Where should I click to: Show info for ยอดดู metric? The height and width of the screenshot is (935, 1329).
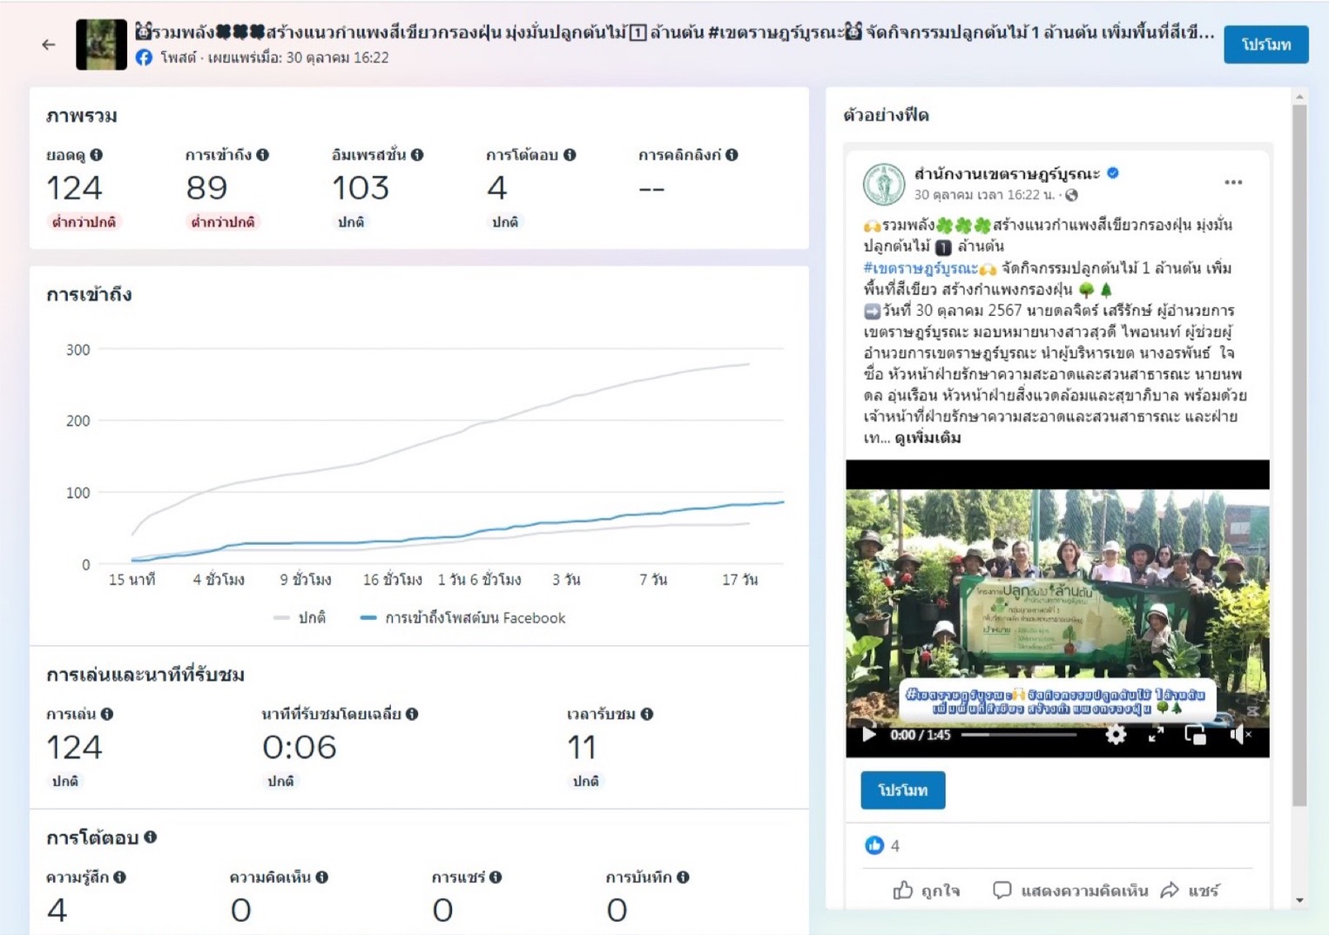pos(96,155)
